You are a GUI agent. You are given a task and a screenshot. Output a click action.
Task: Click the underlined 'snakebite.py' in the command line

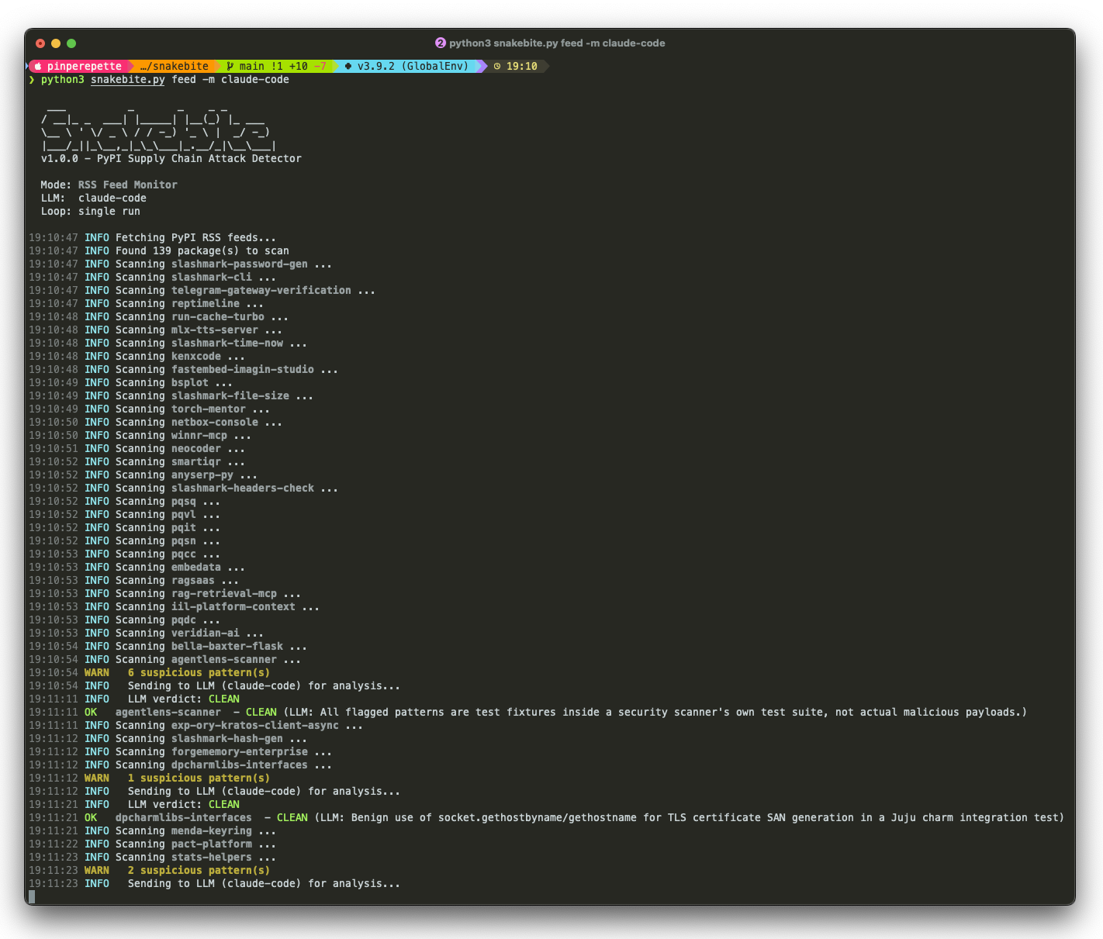128,80
